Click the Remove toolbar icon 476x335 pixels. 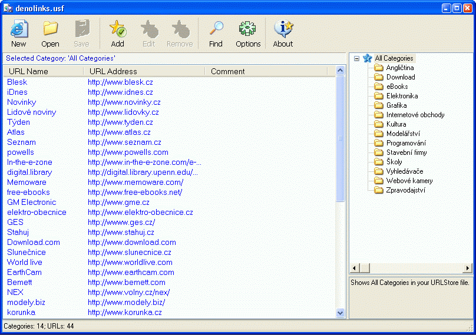(180, 29)
